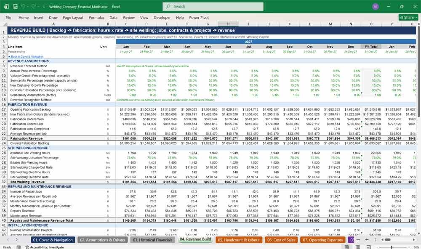
Task: Click the Save icon in quick access toolbar
Action: (15, 6)
